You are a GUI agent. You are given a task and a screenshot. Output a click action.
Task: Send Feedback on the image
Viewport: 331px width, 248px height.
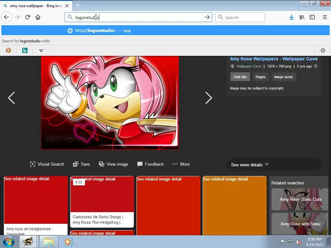coord(150,164)
